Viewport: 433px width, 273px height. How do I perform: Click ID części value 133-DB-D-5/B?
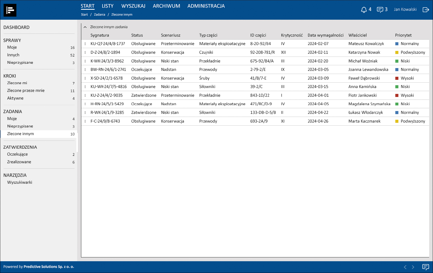click(x=263, y=113)
